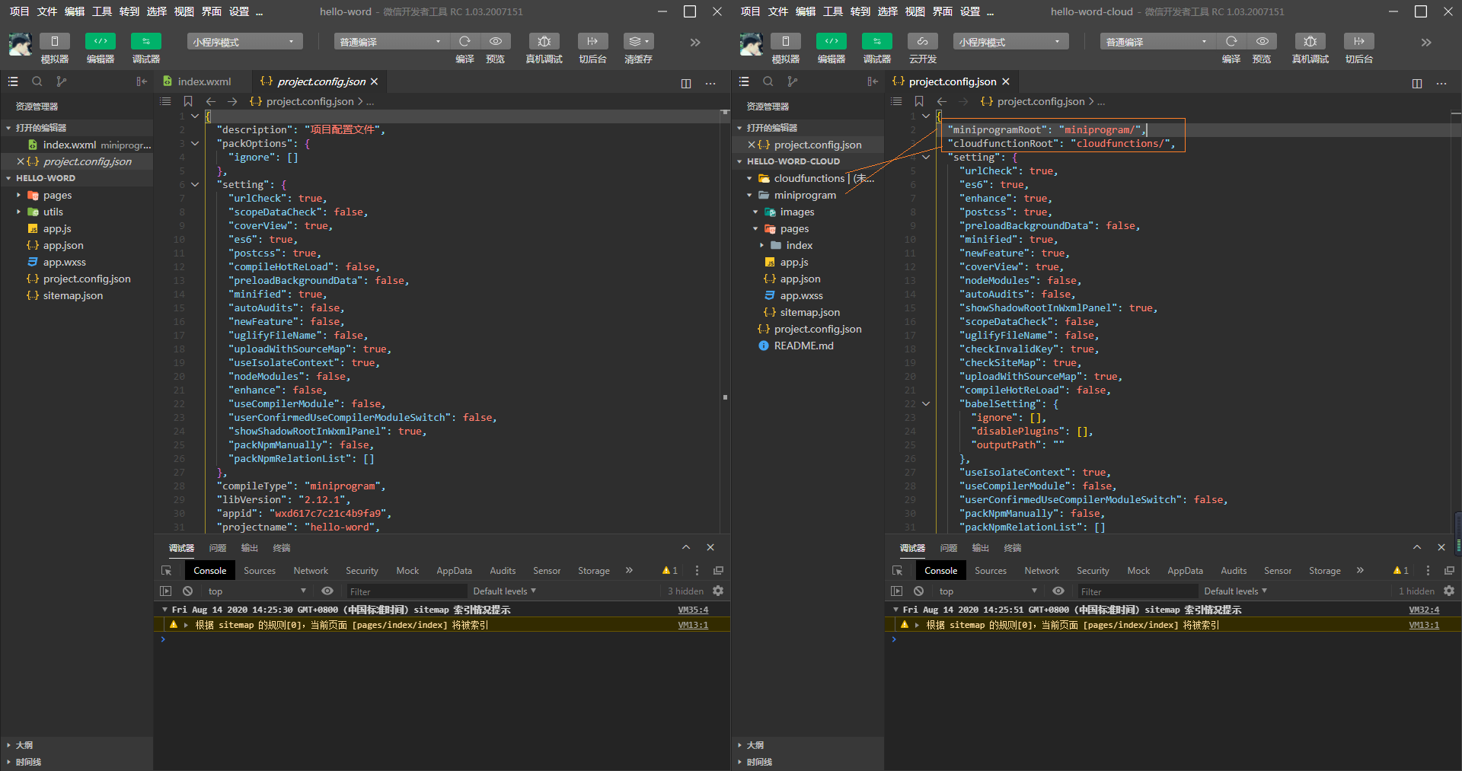Toggle simulator button in hello-word-cloud window

click(786, 41)
